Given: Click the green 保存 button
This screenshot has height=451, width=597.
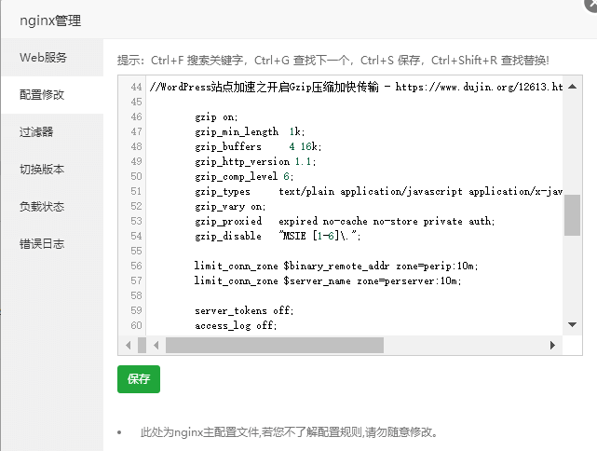Looking at the screenshot, I should [x=139, y=379].
